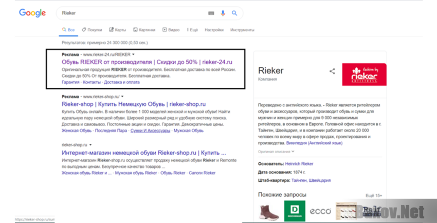This screenshot has width=437, height=223.
Task: Switch to the Картинки tab
Action: coord(144,30)
